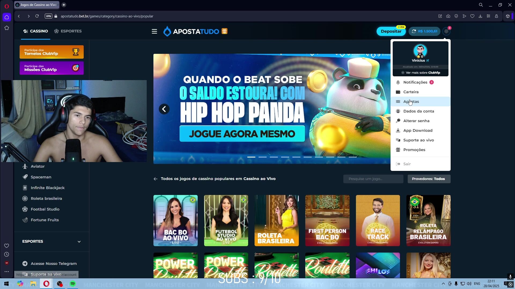Open Roleta Relâmpago Brasileira thumbnail
Viewport: 515px width, 289px height.
[x=428, y=220]
